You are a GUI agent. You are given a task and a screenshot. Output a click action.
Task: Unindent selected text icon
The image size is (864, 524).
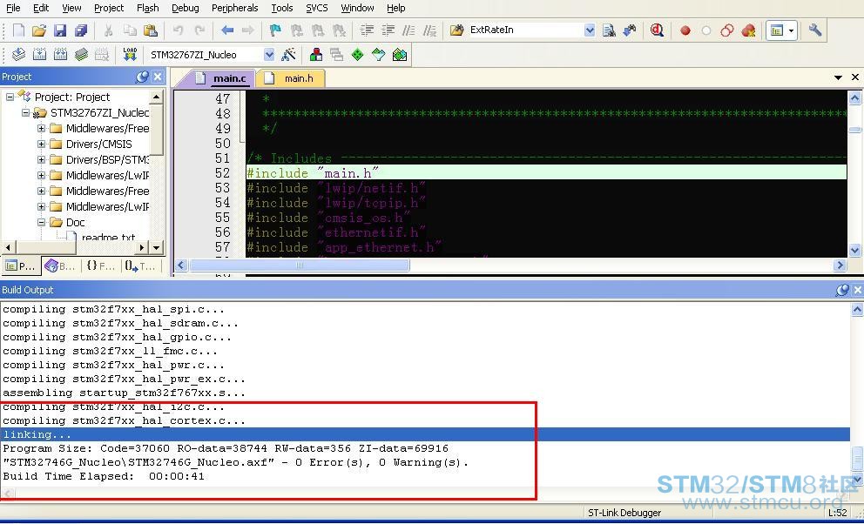tap(388, 30)
